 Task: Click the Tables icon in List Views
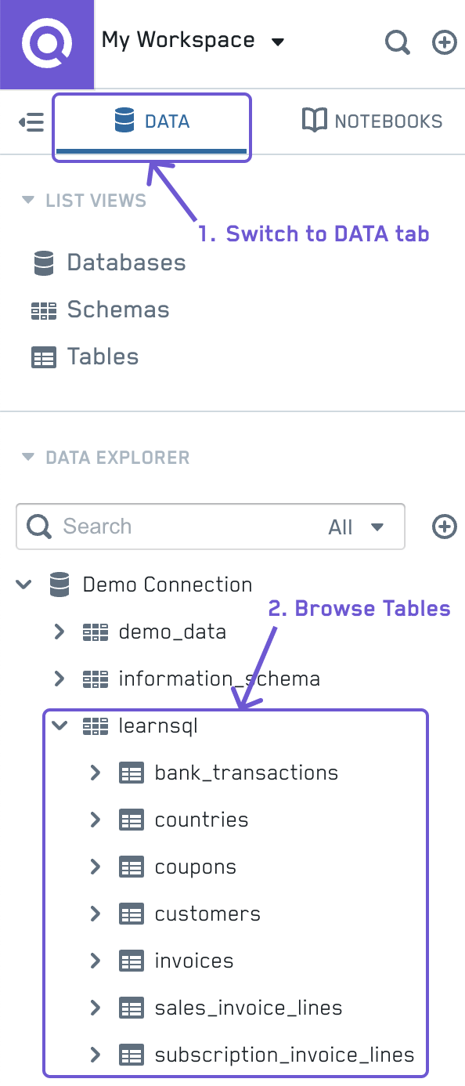click(x=43, y=357)
